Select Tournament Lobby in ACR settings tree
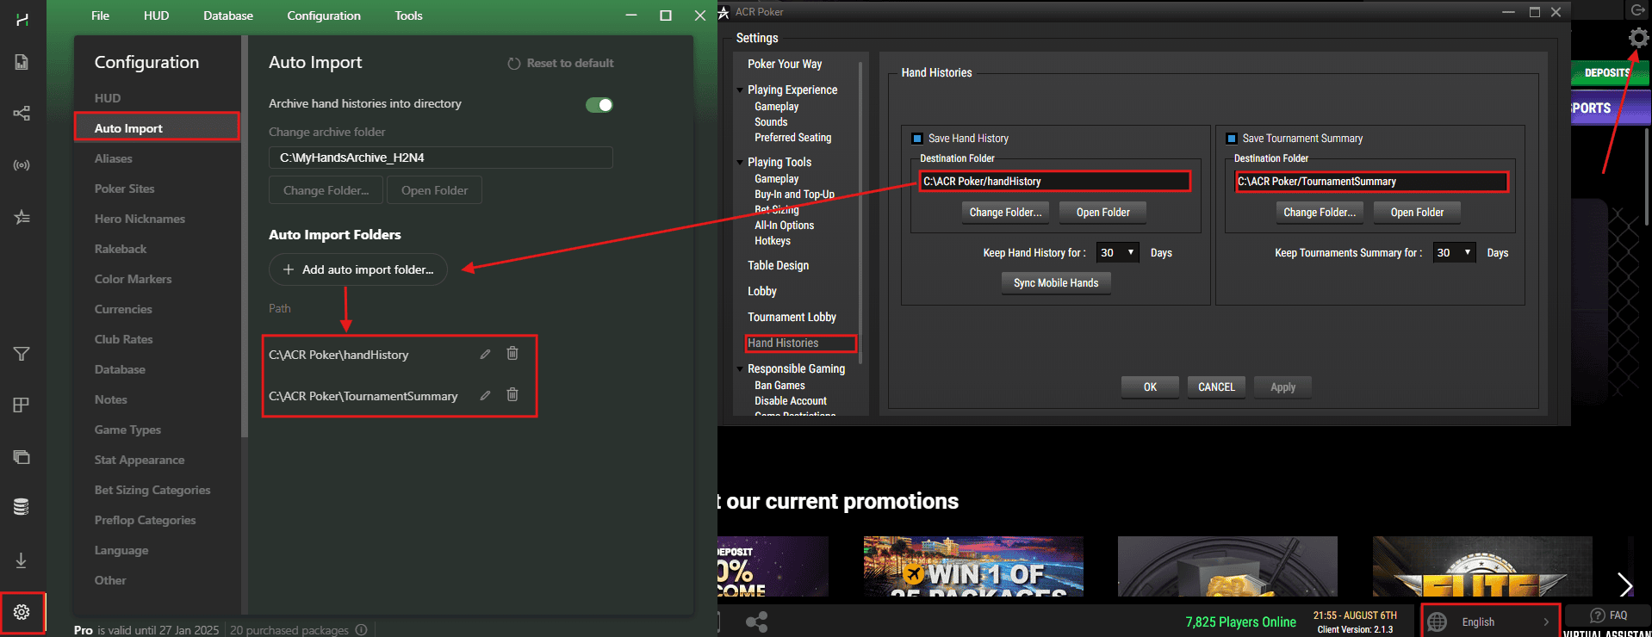This screenshot has width=1652, height=637. 792,317
